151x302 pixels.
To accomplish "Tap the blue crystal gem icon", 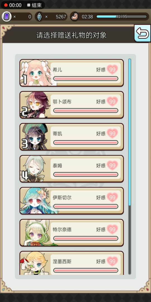I will tap(39, 17).
